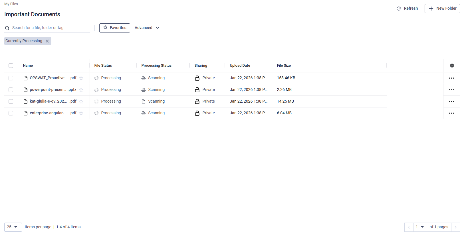Expand the Advanced search options dropdown
The image size is (468, 236).
[x=147, y=28]
